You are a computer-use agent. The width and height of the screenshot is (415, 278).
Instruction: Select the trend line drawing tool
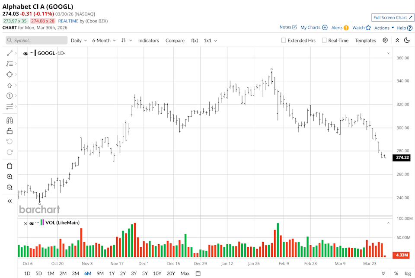click(x=10, y=53)
